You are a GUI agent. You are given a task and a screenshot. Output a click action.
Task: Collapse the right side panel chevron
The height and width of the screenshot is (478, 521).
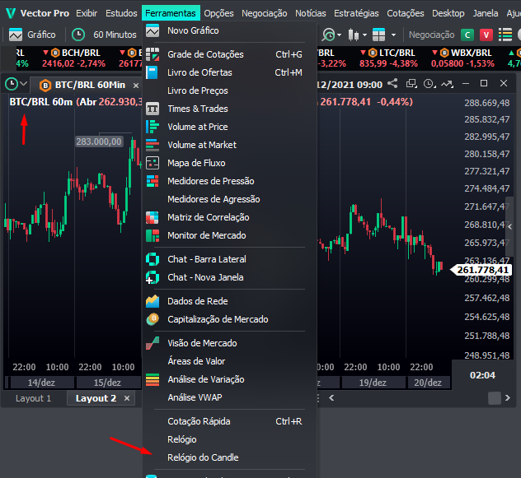(509, 227)
